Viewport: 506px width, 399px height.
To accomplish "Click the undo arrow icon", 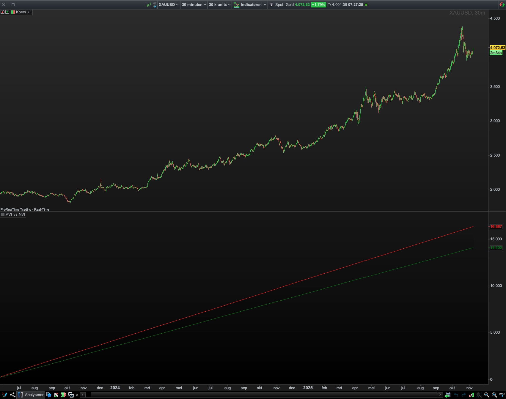I will (x=456, y=395).
